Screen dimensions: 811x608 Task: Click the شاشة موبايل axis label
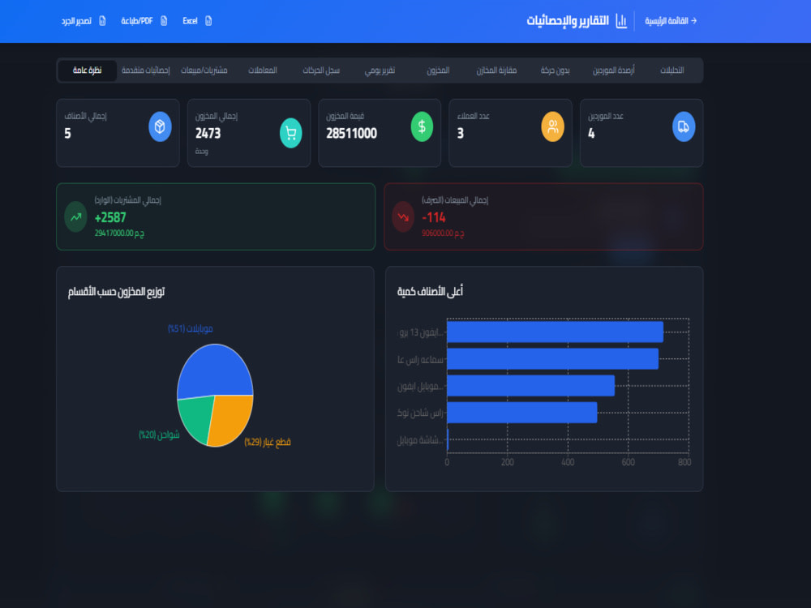420,440
